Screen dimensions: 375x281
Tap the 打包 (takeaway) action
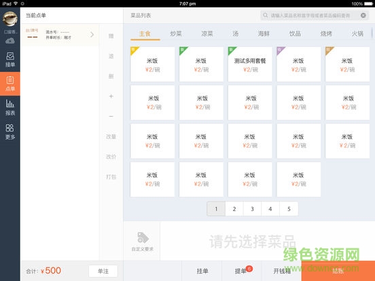coord(111,177)
